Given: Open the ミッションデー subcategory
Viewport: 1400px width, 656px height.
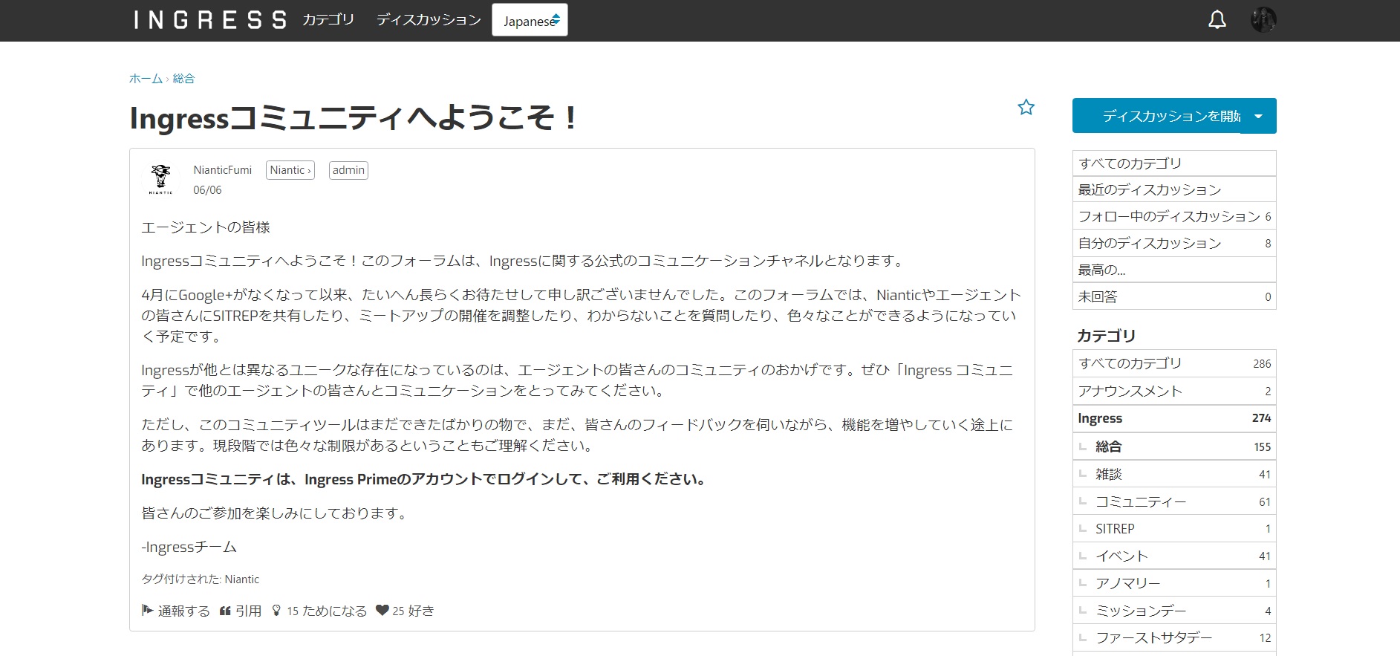Looking at the screenshot, I should pos(1174,611).
